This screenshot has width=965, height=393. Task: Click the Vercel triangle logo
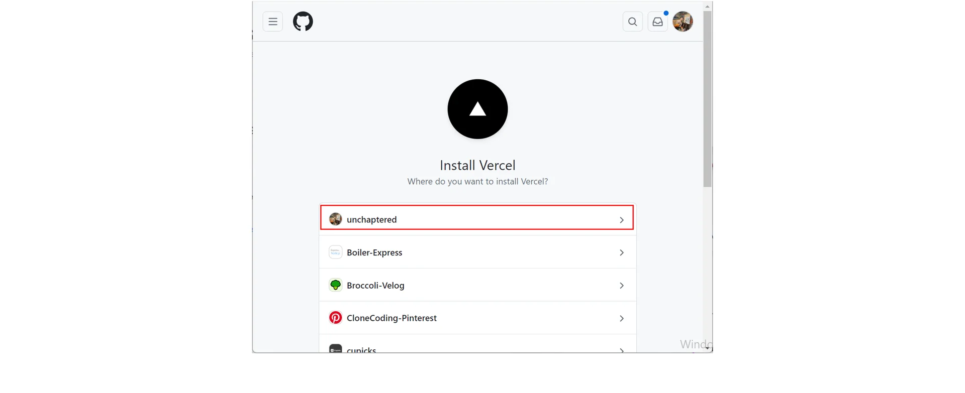(x=477, y=109)
